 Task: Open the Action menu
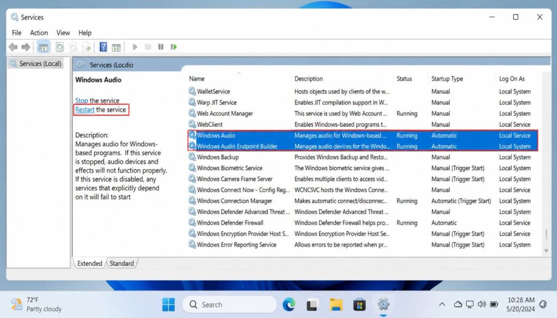point(39,33)
